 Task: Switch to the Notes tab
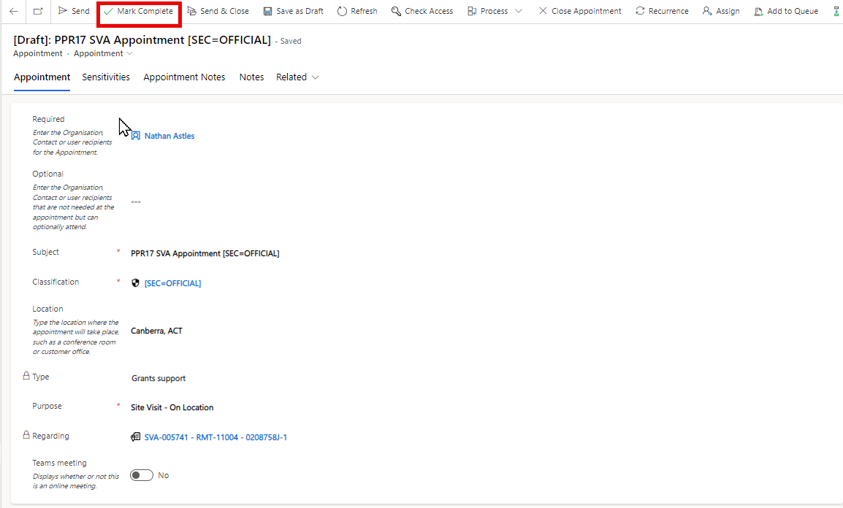[x=251, y=77]
